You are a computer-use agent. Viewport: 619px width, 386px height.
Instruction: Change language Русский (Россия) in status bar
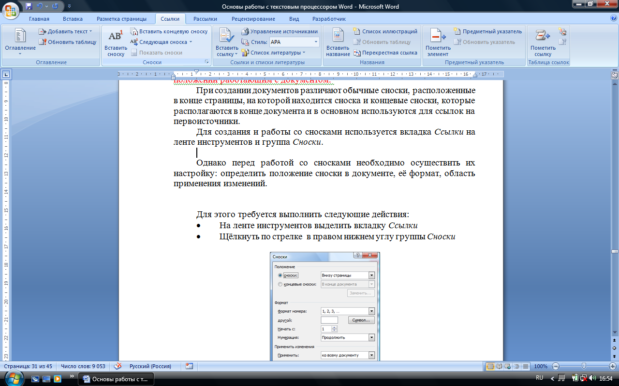click(x=150, y=366)
